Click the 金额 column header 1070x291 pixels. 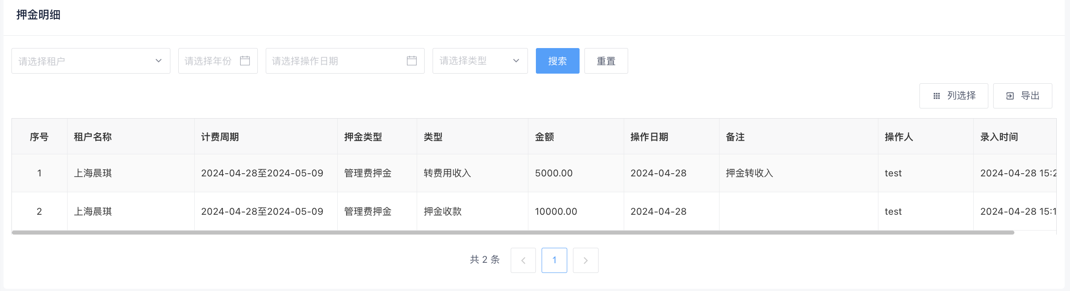click(x=544, y=137)
